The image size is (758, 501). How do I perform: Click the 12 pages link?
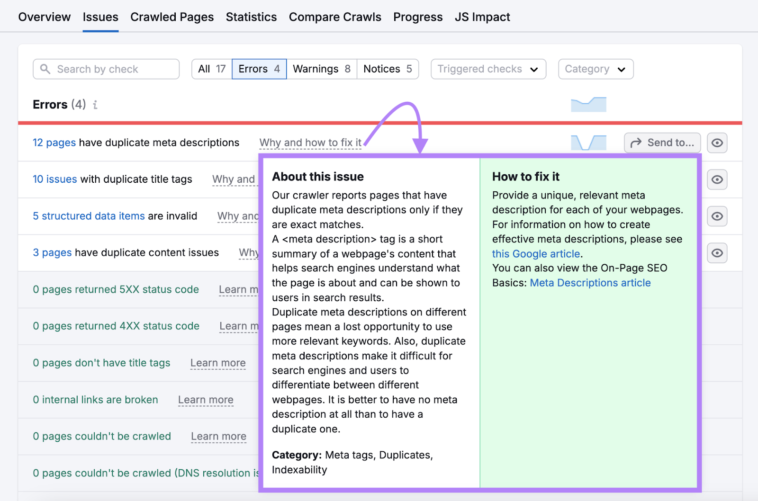(x=54, y=143)
